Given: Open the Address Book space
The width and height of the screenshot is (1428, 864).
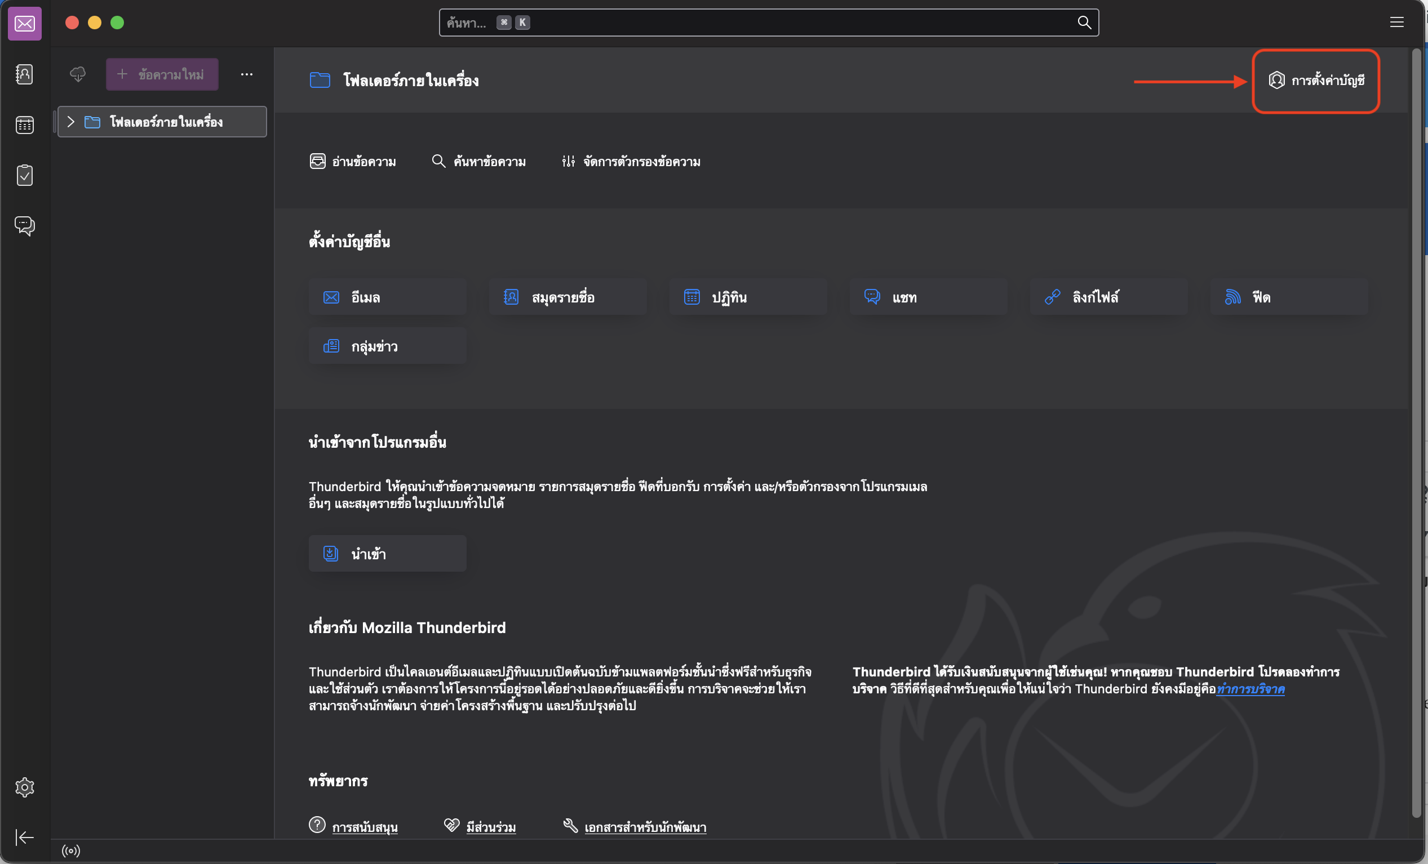Looking at the screenshot, I should click(x=24, y=74).
